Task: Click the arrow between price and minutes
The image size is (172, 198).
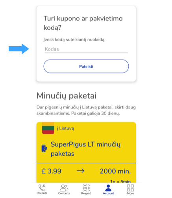Action: [81, 171]
